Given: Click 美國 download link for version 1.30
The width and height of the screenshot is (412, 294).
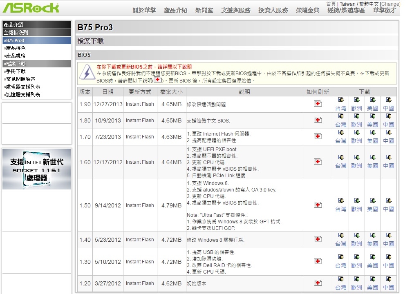Looking at the screenshot, I should pyautogui.click(x=373, y=265).
